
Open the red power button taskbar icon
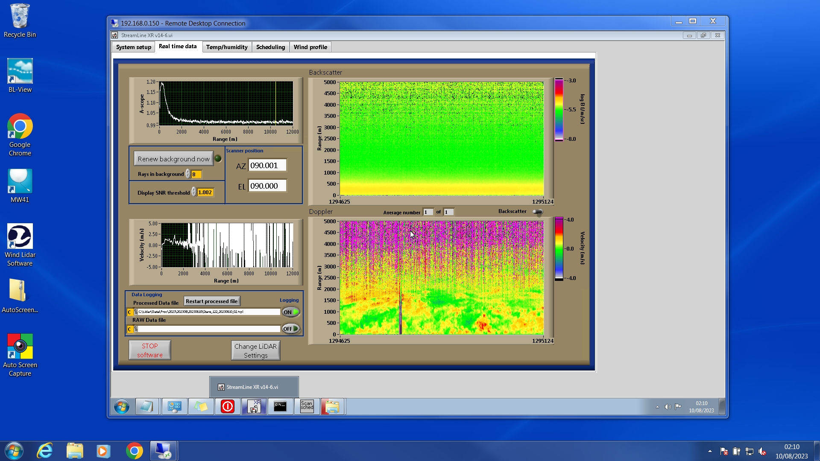pyautogui.click(x=227, y=406)
